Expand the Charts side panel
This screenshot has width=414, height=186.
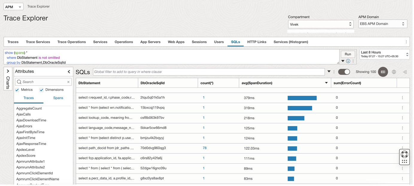click(x=8, y=71)
